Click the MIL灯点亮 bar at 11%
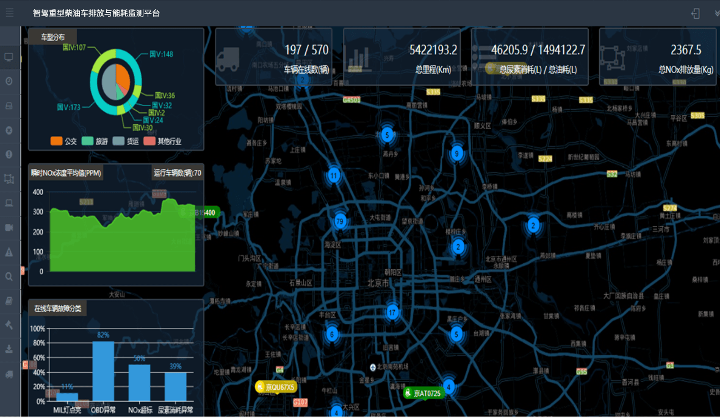 click(67, 397)
